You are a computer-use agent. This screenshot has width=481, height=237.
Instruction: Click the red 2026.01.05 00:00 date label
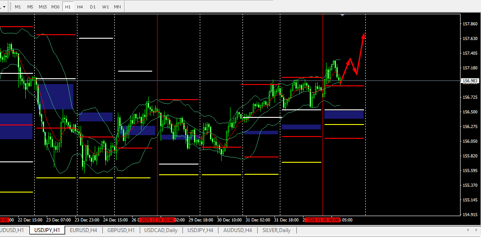tap(323, 220)
